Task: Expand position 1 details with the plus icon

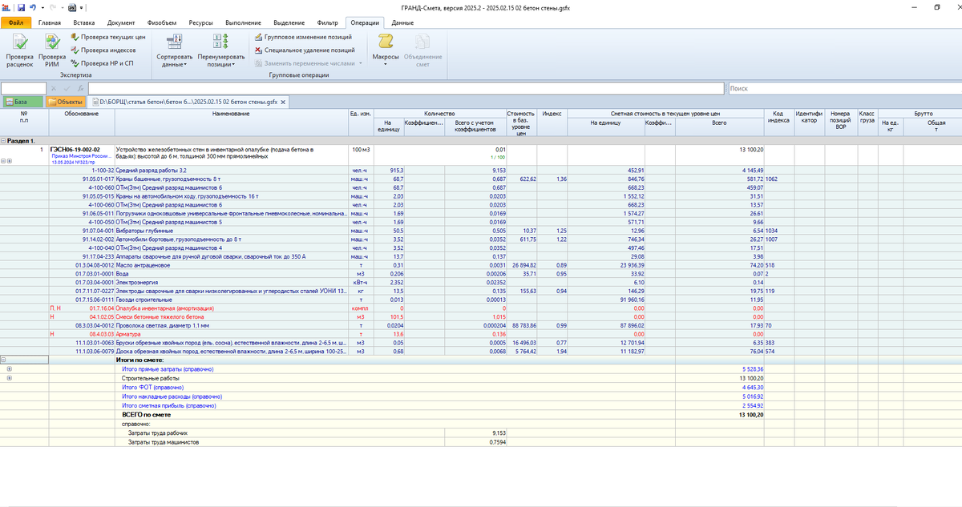Action: (10, 161)
